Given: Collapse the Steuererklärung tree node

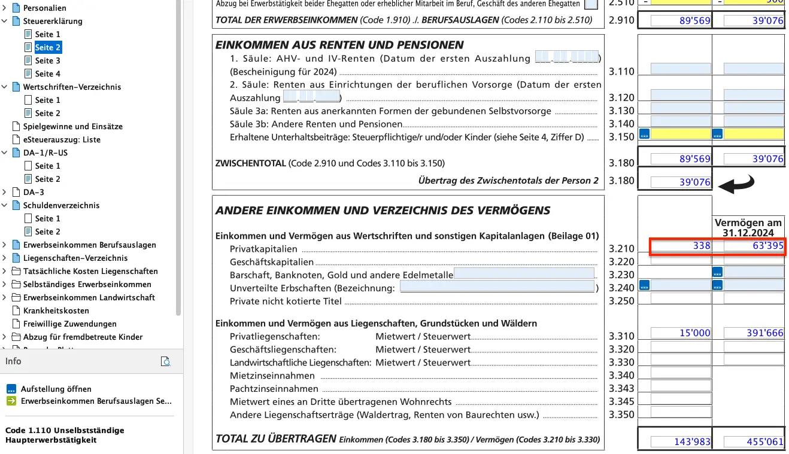Looking at the screenshot, I should 5,21.
